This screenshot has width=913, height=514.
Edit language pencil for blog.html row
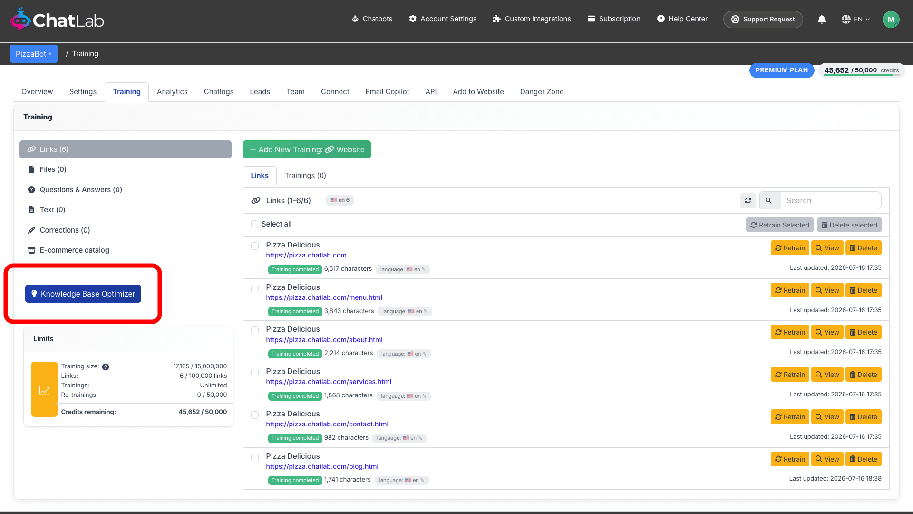tap(422, 481)
